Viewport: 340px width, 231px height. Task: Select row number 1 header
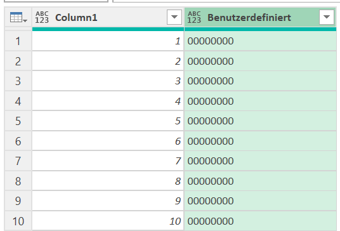[x=18, y=41]
